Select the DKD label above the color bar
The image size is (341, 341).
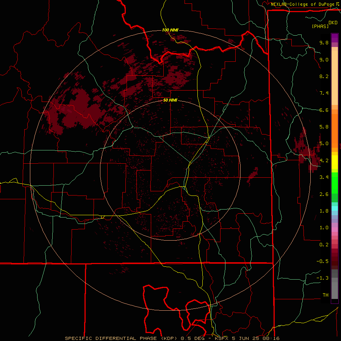(333, 23)
